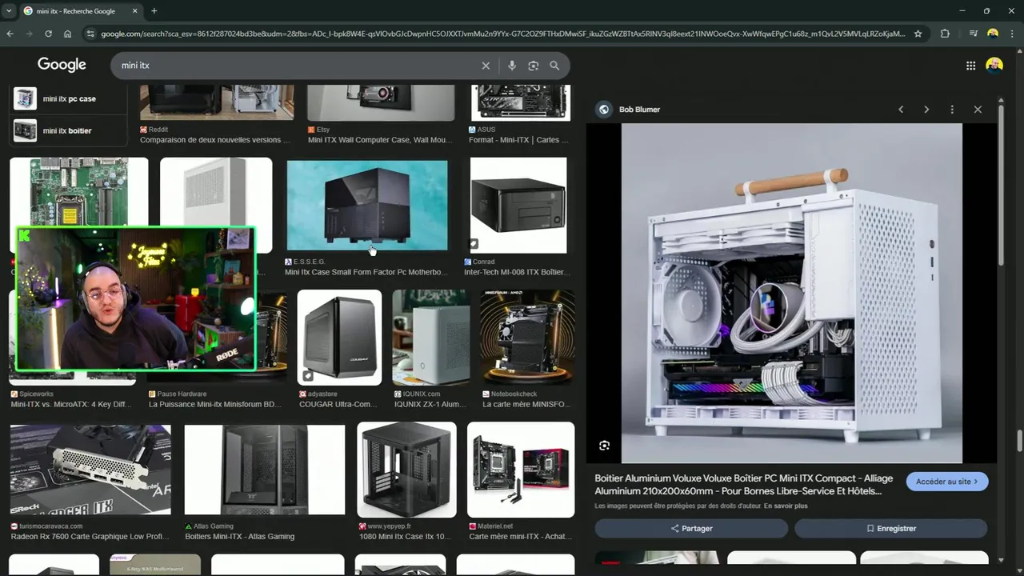Open the Atlas Gaming case thumbnail
Viewport: 1024px width, 576px height.
coord(265,470)
